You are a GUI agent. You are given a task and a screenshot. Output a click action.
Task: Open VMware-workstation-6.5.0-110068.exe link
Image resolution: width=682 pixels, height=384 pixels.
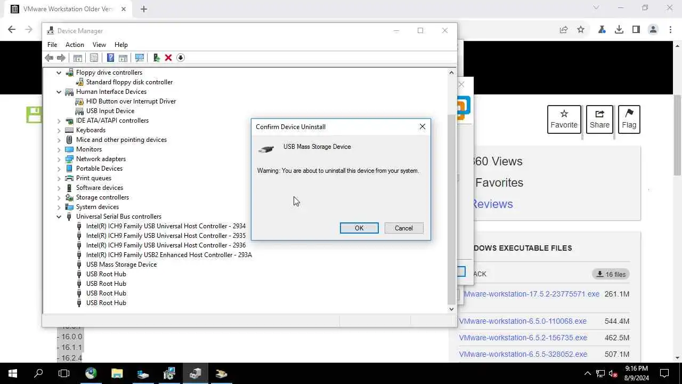pos(523,321)
